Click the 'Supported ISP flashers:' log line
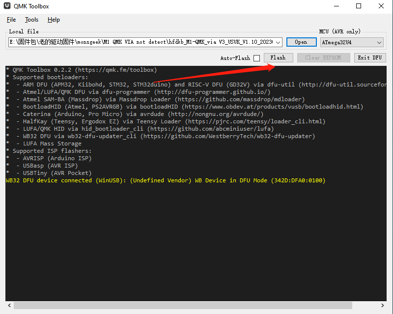393x314 pixels. [x=49, y=151]
